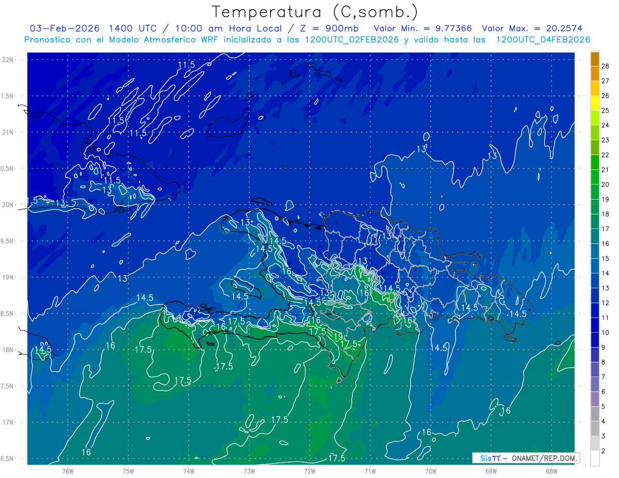Click the '22' color scale label
Image resolution: width=619 pixels, height=478 pixels.
[606, 155]
